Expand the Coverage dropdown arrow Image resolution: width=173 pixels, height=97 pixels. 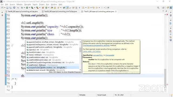(x=35, y=8)
